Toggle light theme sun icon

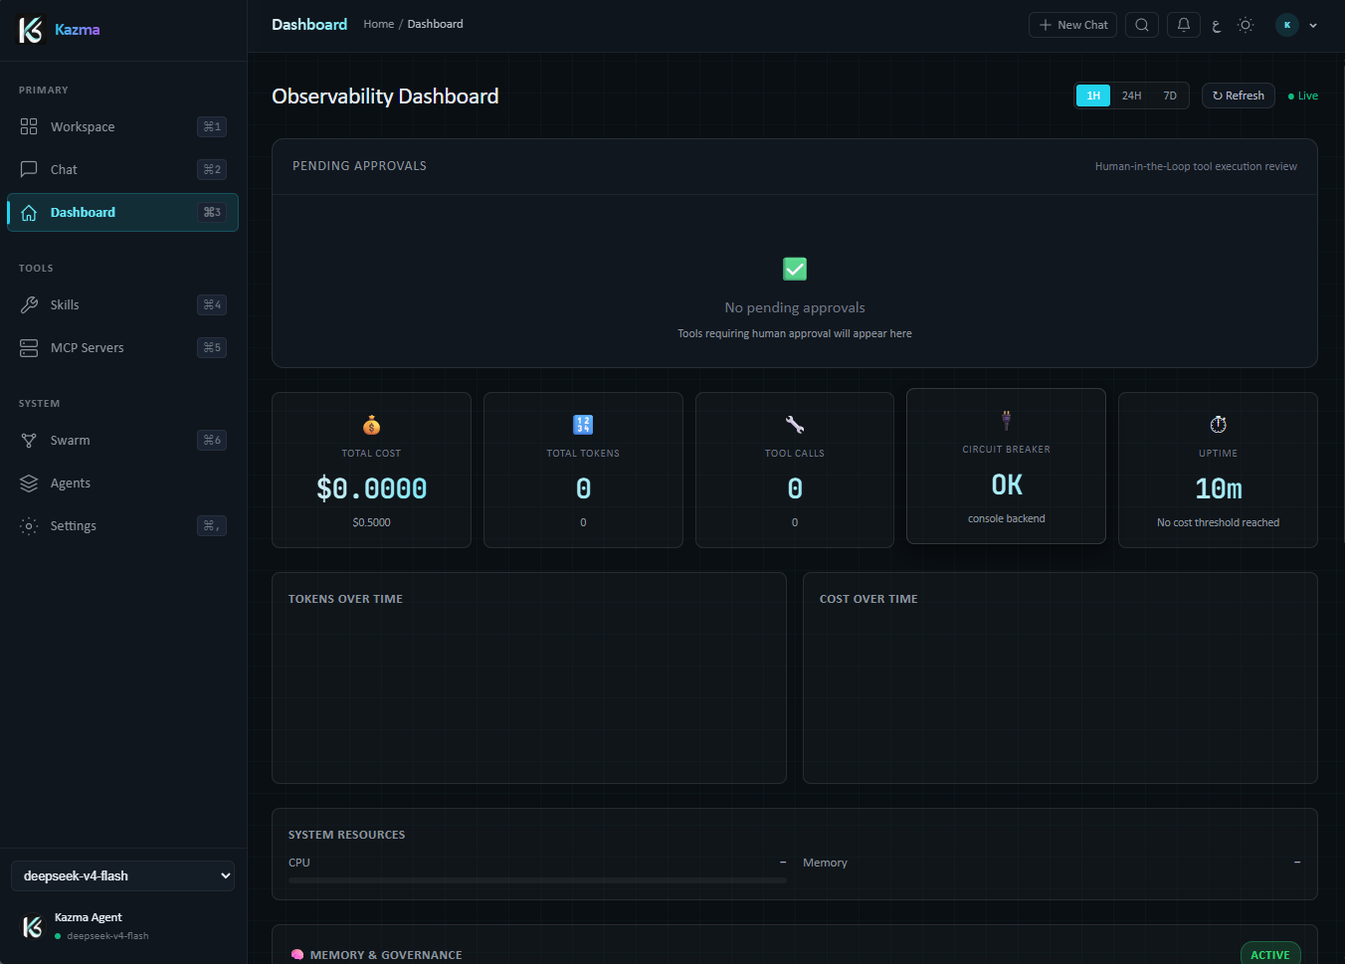[1246, 25]
